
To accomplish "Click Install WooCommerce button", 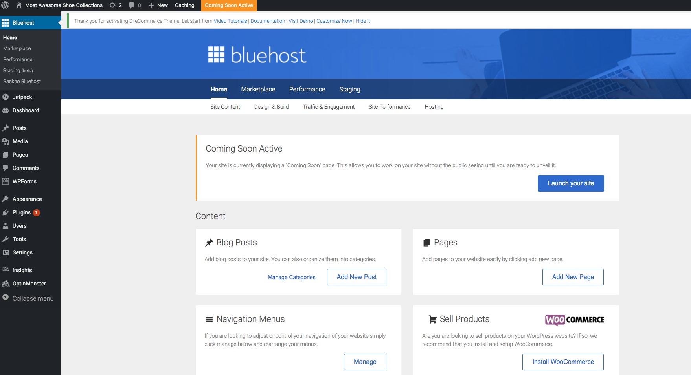I will point(563,362).
